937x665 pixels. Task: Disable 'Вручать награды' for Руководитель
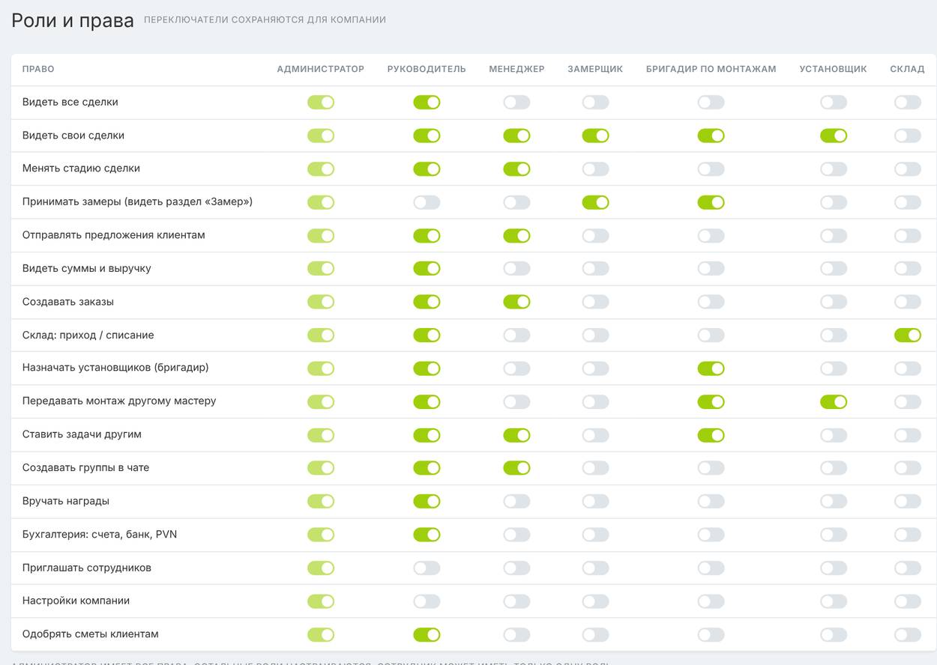tap(427, 501)
